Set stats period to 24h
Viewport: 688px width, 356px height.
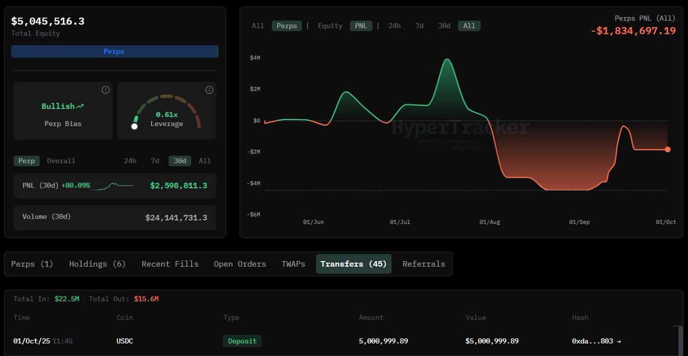(x=130, y=161)
